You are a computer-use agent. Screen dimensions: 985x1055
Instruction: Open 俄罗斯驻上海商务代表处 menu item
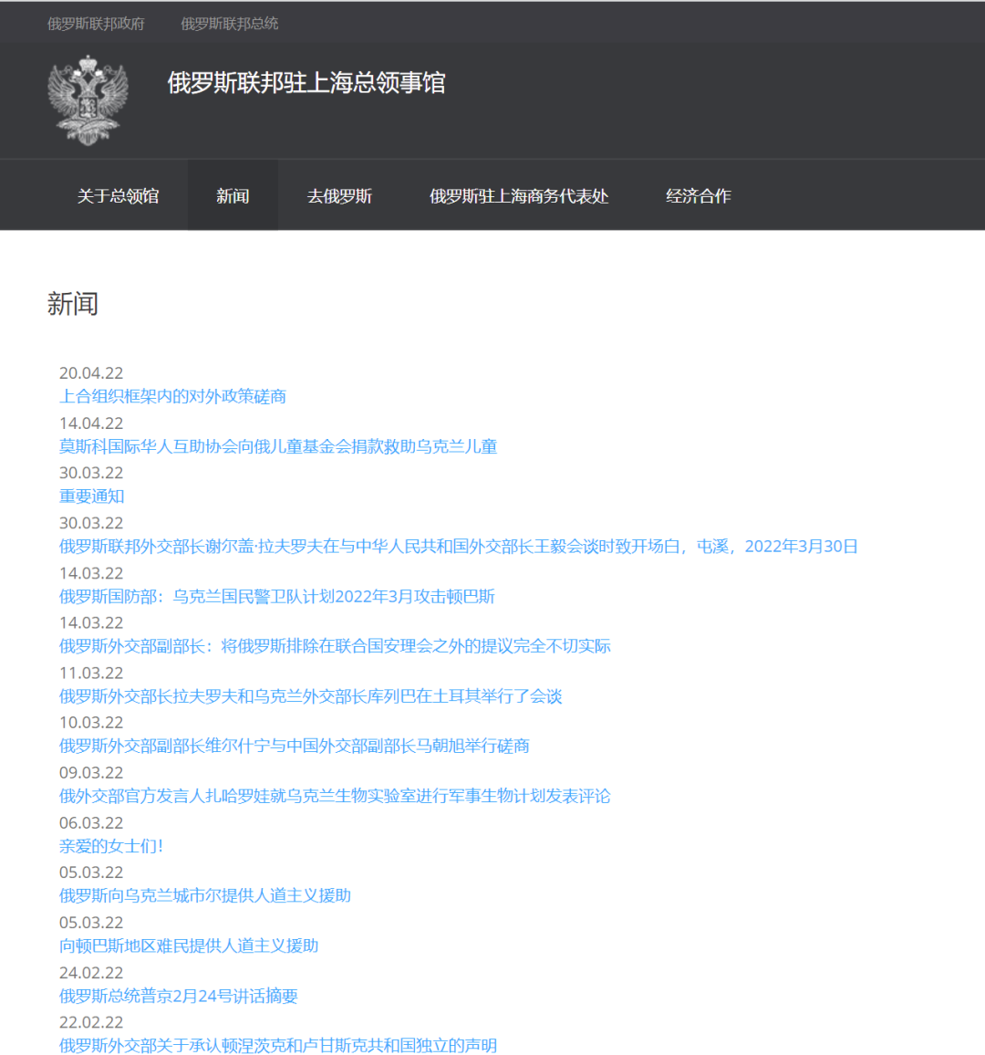point(518,196)
